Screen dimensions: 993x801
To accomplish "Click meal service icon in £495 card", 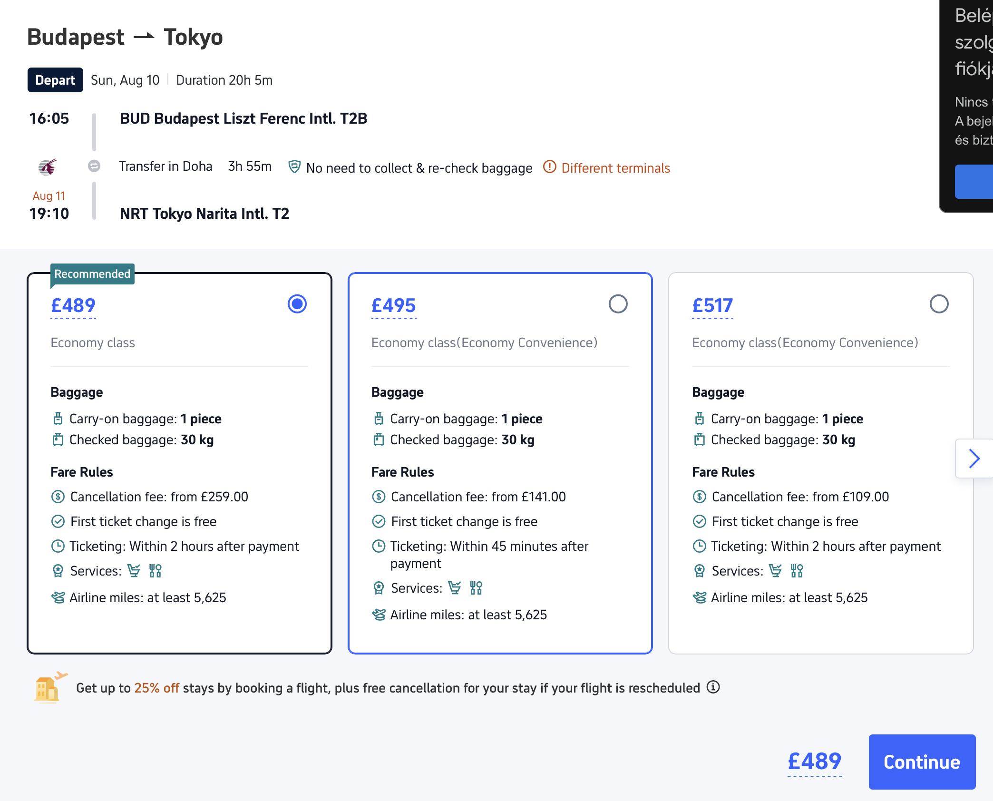I will click(x=476, y=587).
